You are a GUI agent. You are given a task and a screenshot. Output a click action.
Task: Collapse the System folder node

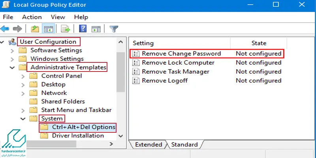(x=23, y=119)
